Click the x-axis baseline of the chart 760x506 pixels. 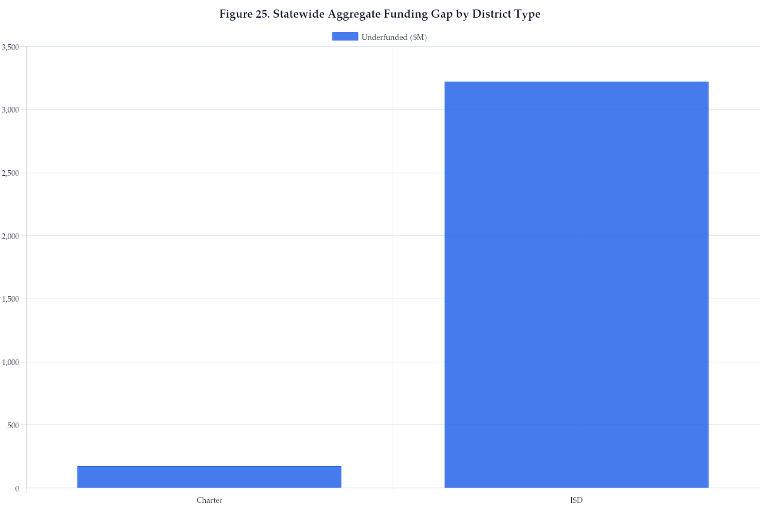tap(380, 489)
